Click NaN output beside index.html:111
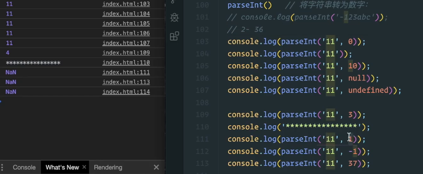Screen dimensions: 423x174 (11, 72)
